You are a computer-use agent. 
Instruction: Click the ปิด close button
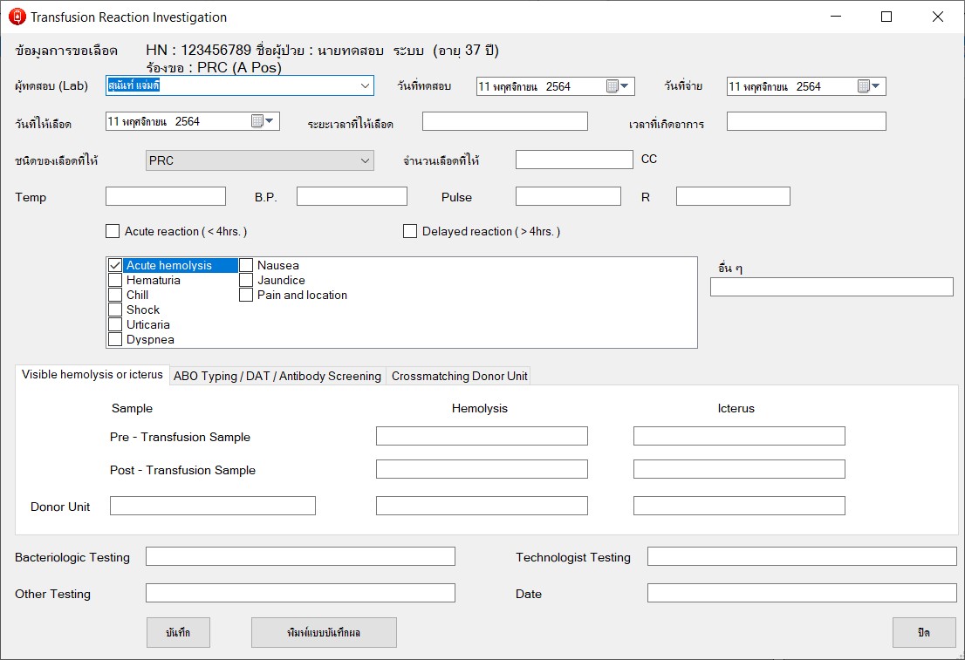tap(924, 632)
